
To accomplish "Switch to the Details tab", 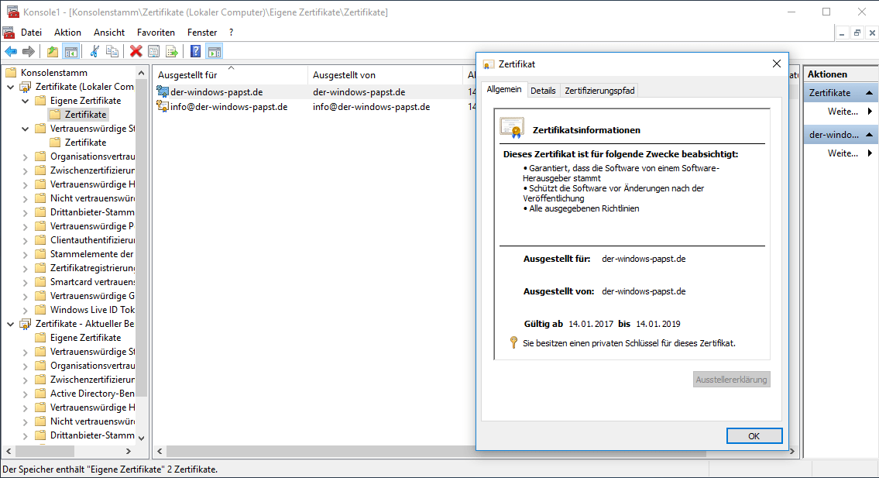I will 543,91.
